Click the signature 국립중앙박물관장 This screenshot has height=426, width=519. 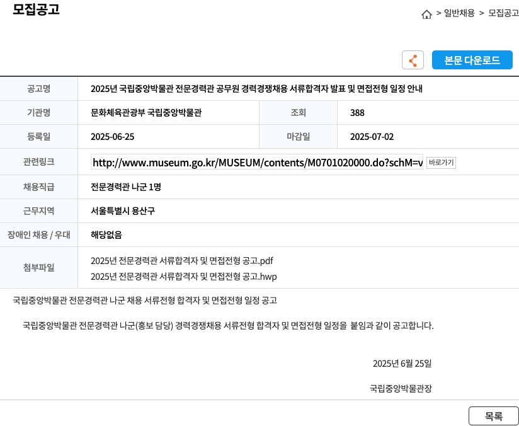[401, 388]
